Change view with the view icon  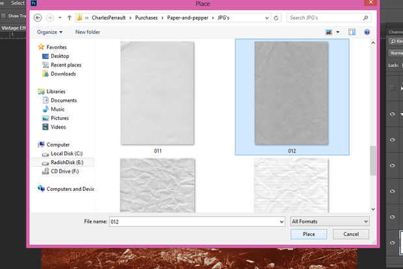point(329,32)
